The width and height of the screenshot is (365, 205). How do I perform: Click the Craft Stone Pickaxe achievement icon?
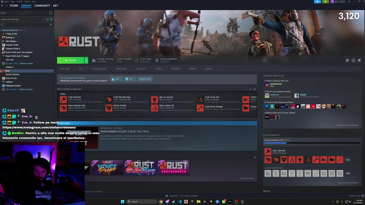[200, 108]
